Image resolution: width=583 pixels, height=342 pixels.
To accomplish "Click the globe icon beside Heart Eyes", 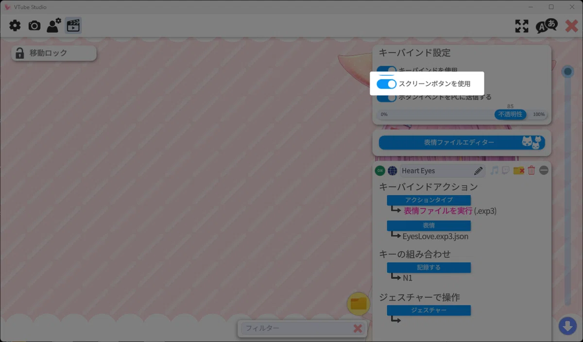I will pos(393,171).
